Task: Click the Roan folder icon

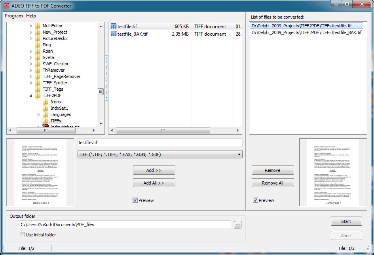Action: click(x=38, y=51)
